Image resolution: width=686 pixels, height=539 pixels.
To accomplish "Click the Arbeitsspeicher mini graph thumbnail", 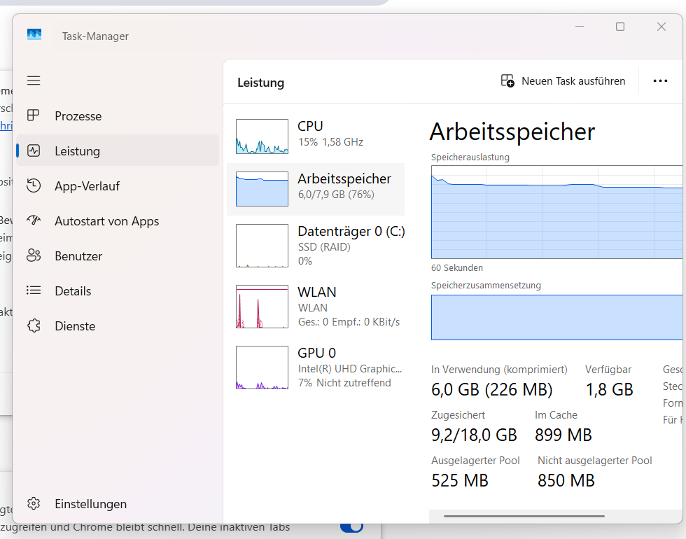I will [262, 188].
